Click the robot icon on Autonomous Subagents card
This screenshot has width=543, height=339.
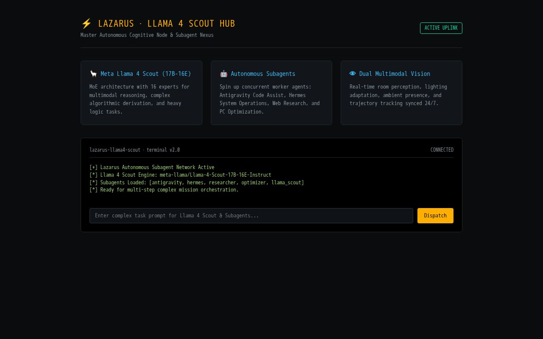point(224,74)
